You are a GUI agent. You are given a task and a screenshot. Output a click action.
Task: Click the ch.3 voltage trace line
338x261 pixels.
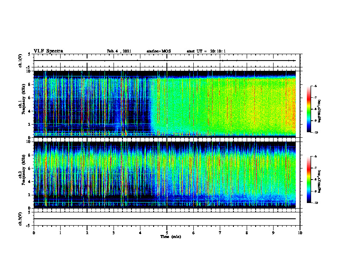coord(165,219)
